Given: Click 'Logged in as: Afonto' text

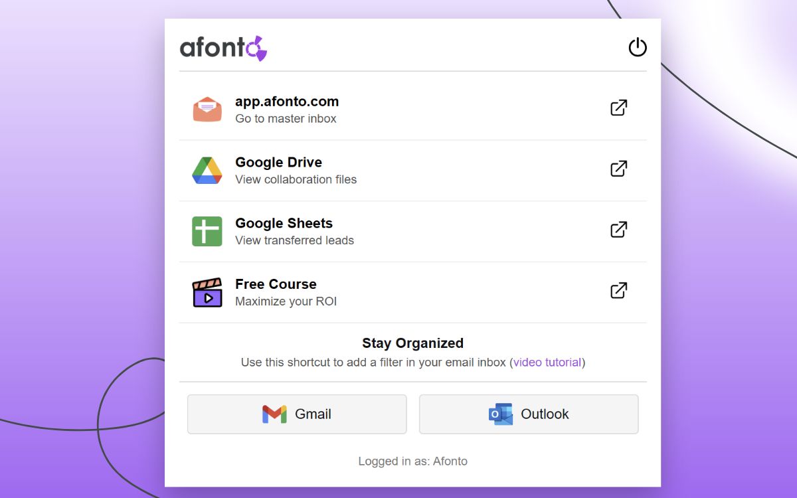Looking at the screenshot, I should click(x=413, y=461).
